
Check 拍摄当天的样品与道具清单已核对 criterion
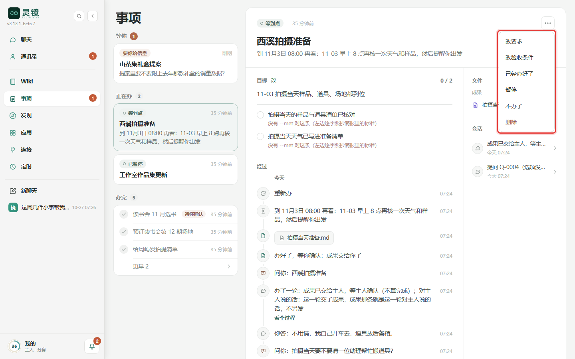pos(260,115)
